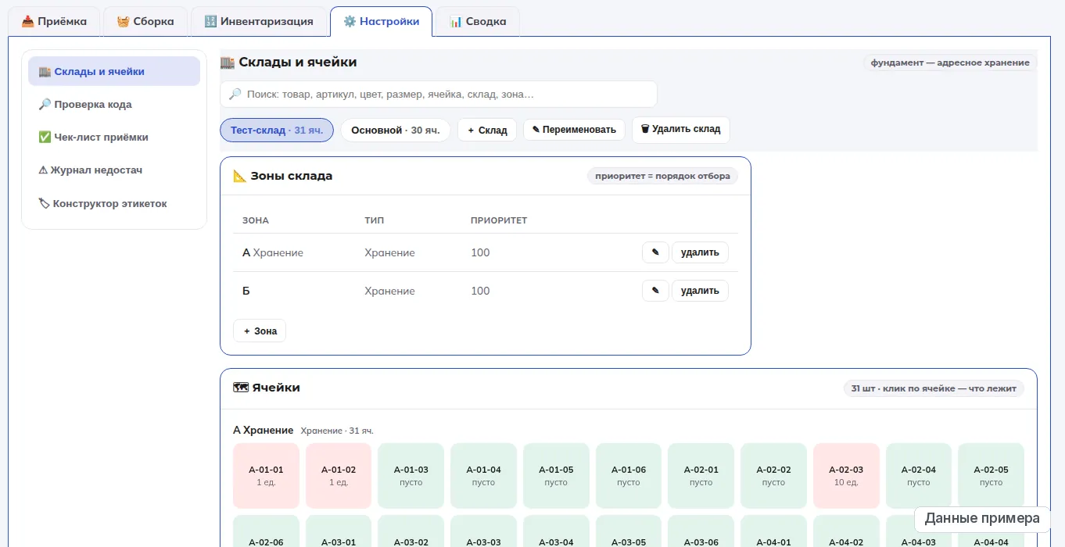Click the фундамент — адресное хранение badge
The width and height of the screenshot is (1065, 547).
(950, 63)
